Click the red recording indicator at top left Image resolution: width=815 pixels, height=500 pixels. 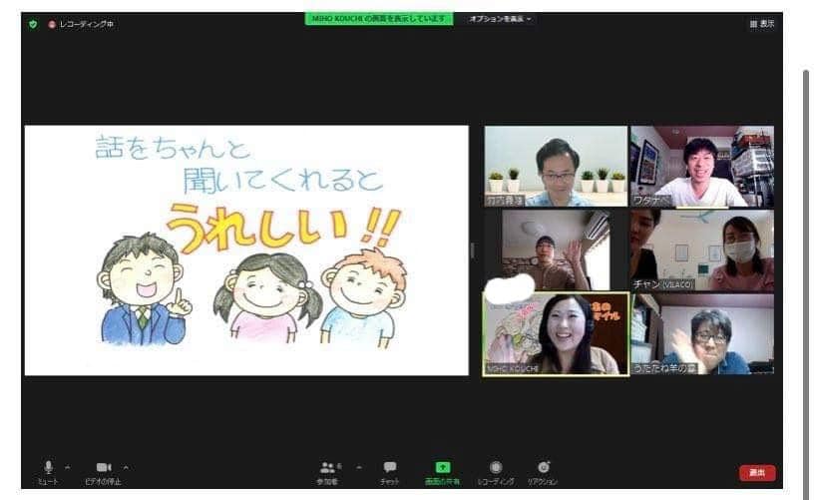click(x=52, y=24)
